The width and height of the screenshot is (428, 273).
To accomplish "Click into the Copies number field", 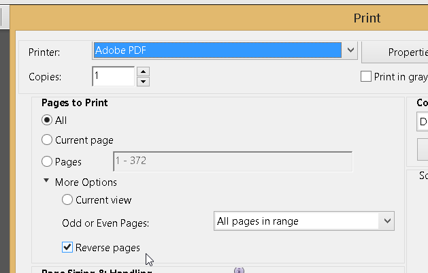I will [x=113, y=76].
